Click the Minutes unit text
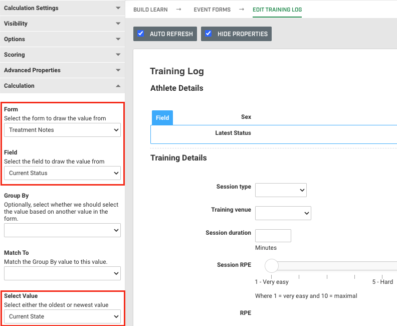The height and width of the screenshot is (326, 397). point(266,248)
